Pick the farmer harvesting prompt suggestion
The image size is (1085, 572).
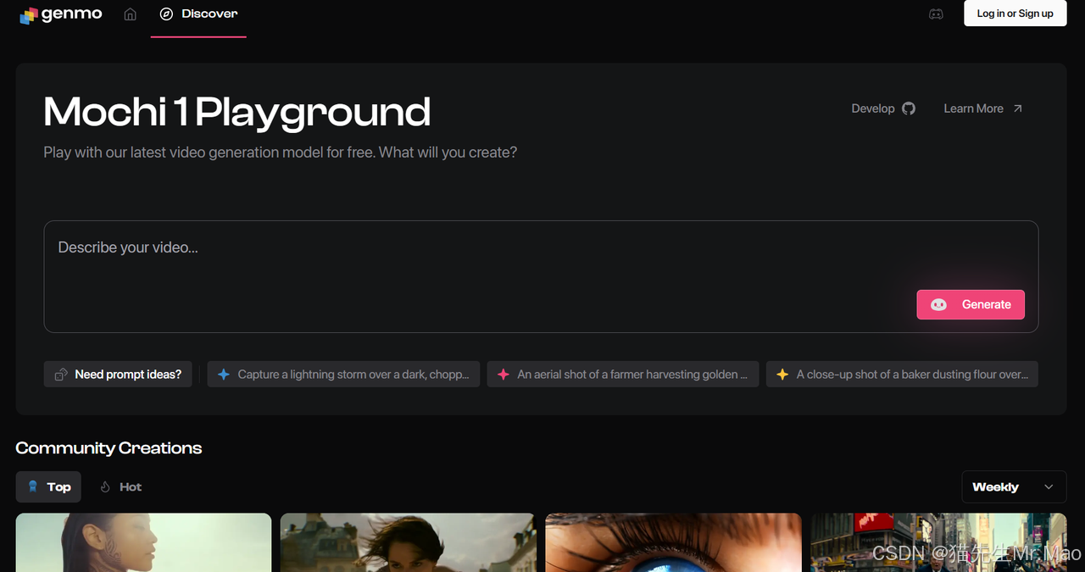(623, 375)
